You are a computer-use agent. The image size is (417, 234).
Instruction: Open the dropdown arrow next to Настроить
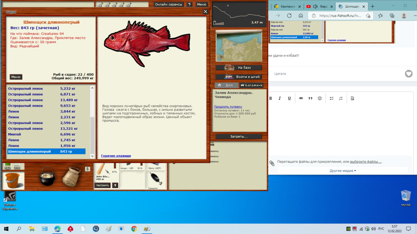pyautogui.click(x=116, y=185)
